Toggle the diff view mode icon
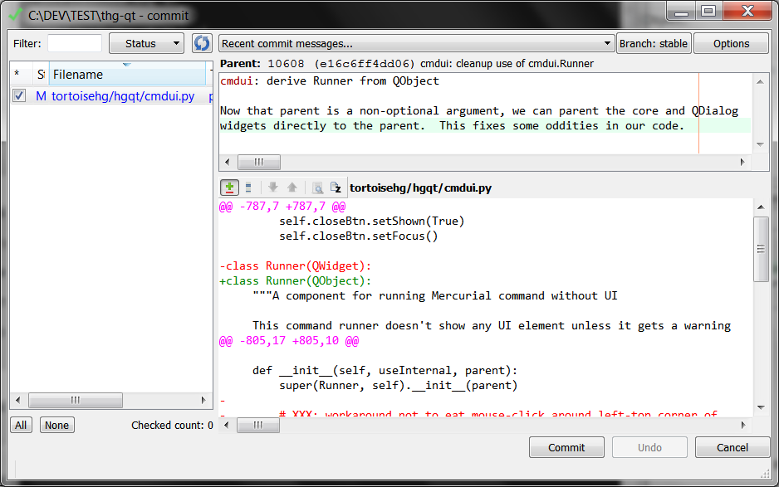 [x=230, y=188]
